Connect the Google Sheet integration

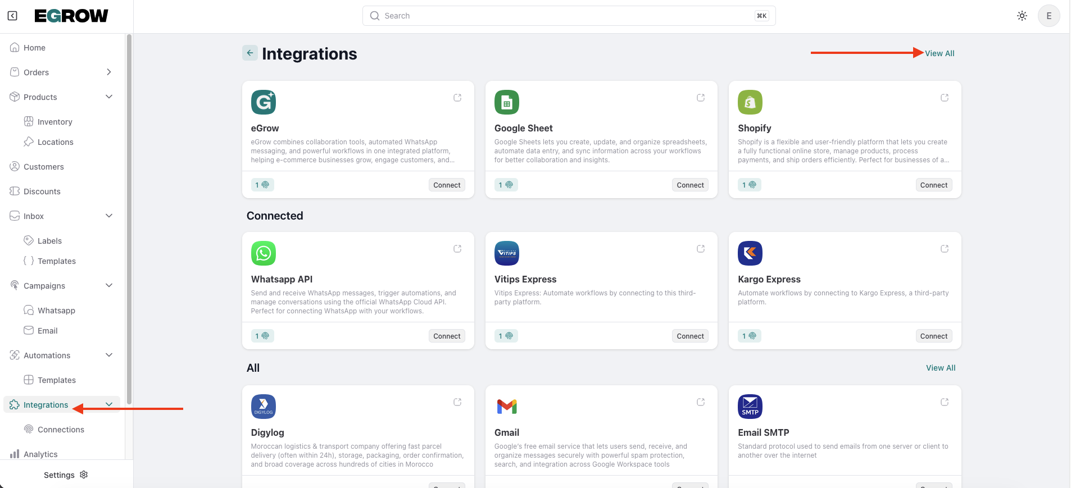pyautogui.click(x=690, y=185)
